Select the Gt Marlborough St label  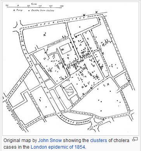pos(58,41)
